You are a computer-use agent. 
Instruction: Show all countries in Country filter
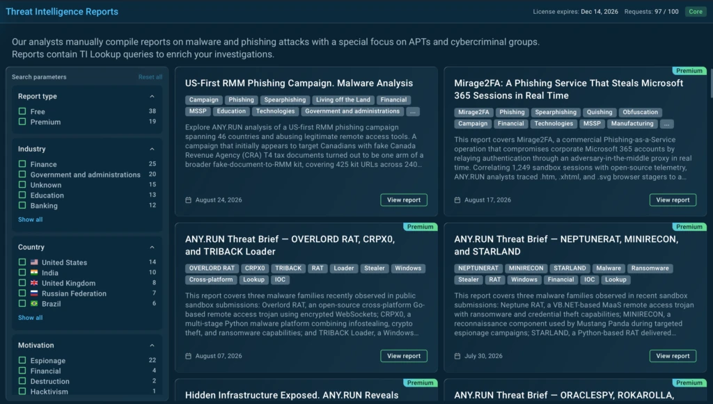pos(30,318)
